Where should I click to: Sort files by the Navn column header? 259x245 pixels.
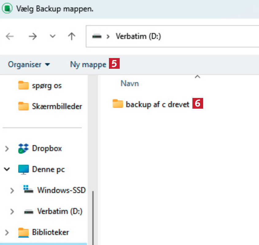[x=129, y=83]
